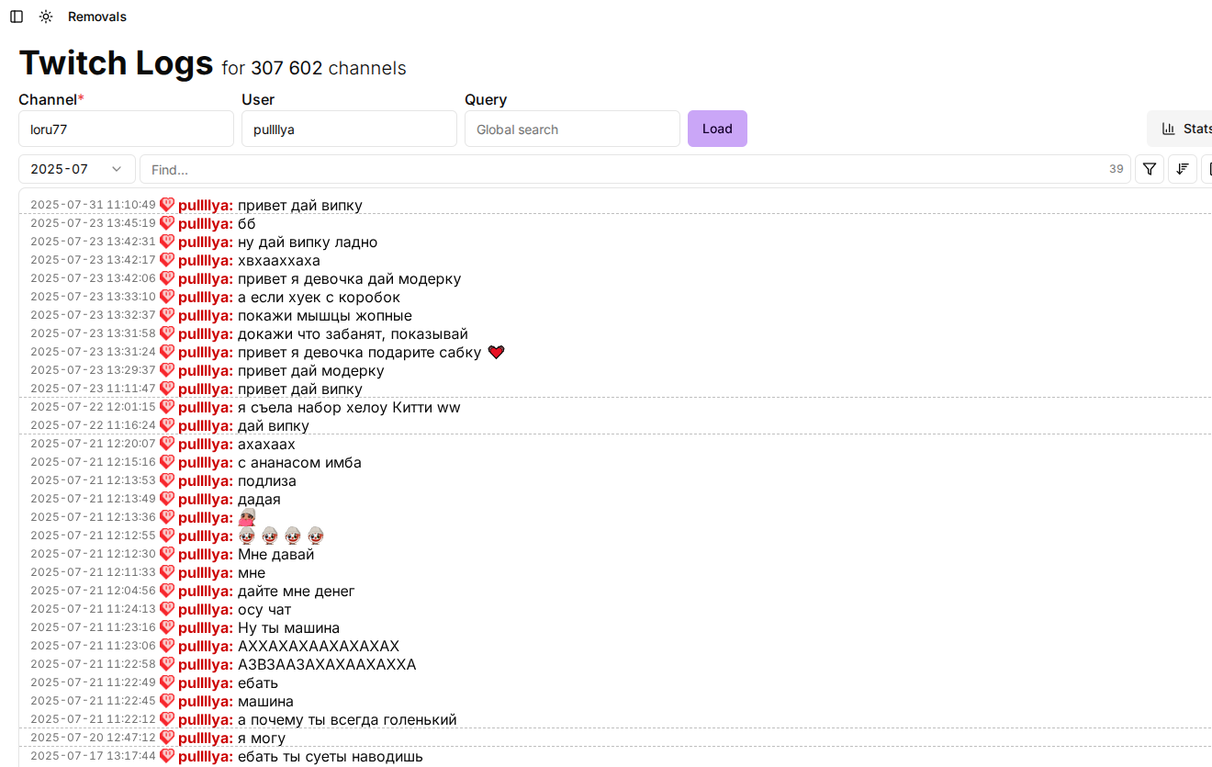Click the result count "39" in the Find bar
The height and width of the screenshot is (767, 1212).
1117,169
